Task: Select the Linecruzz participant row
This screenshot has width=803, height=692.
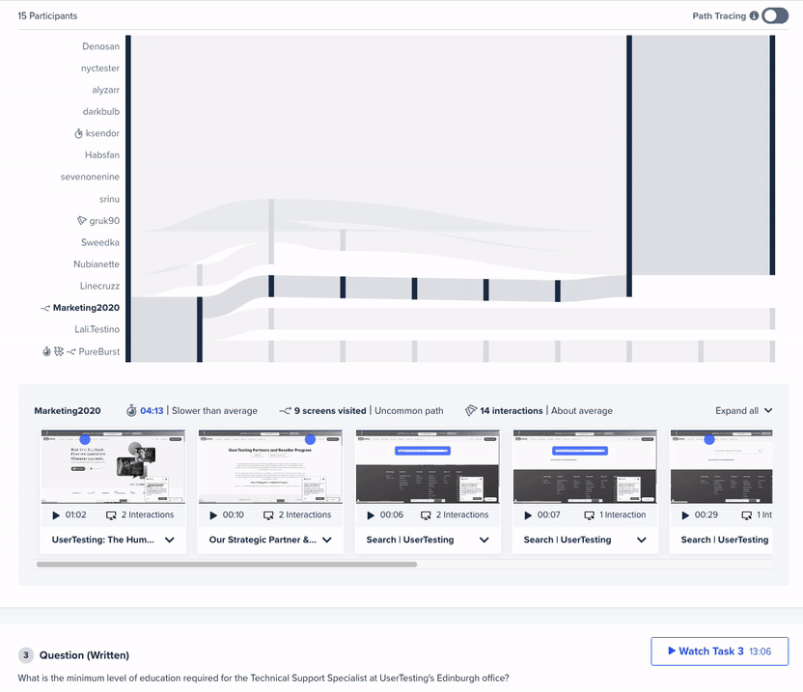Action: pos(98,286)
